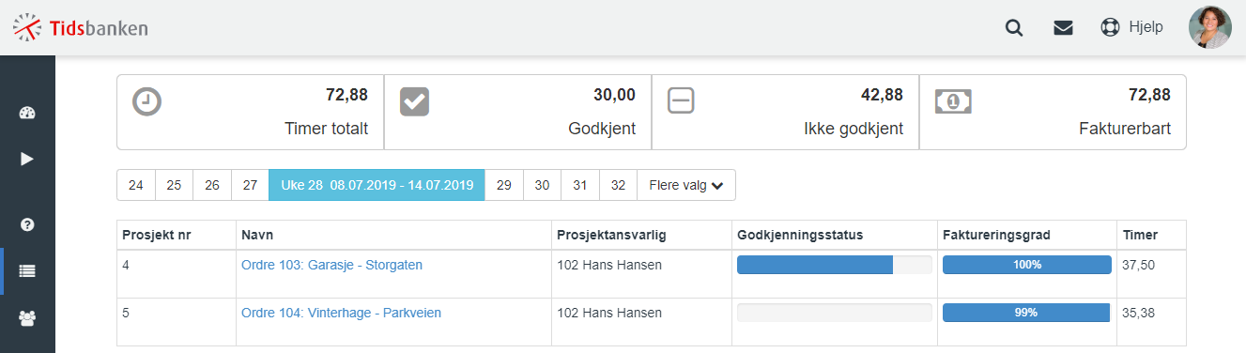Switch to week 29

click(504, 185)
